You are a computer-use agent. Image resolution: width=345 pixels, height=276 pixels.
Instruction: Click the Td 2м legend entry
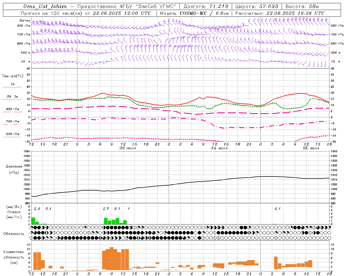tap(12, 96)
